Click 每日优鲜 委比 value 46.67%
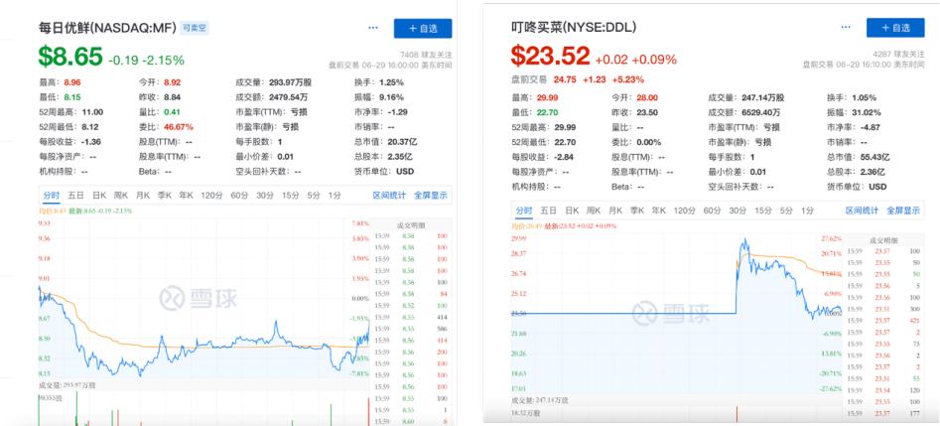 pos(180,126)
